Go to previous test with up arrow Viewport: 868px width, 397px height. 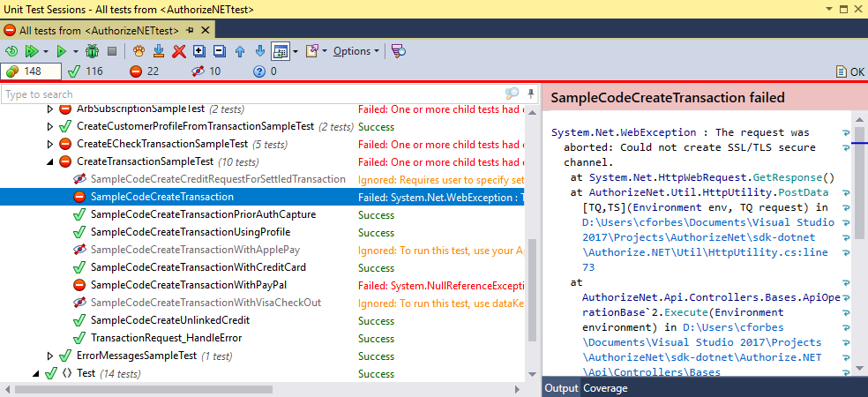pos(240,51)
